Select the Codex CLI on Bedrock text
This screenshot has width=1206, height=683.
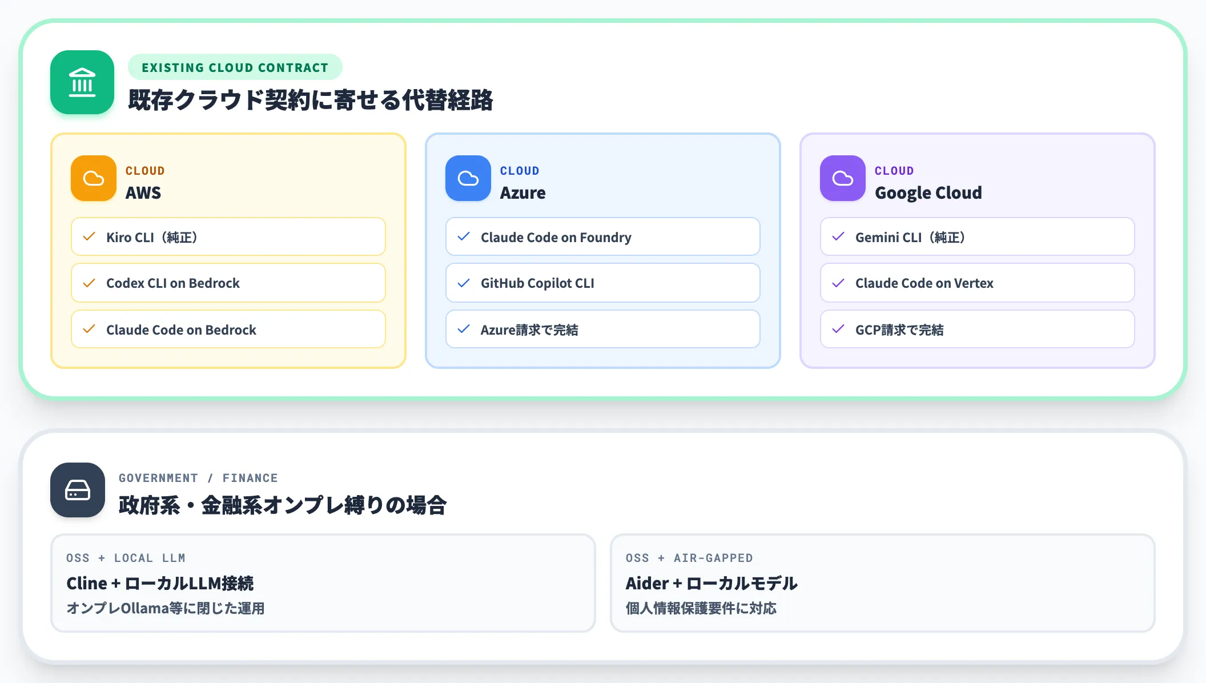(x=173, y=283)
